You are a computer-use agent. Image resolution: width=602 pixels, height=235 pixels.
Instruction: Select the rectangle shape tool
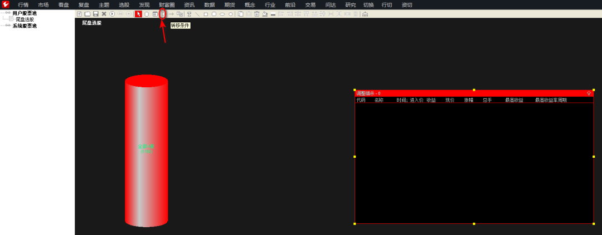click(x=206, y=14)
